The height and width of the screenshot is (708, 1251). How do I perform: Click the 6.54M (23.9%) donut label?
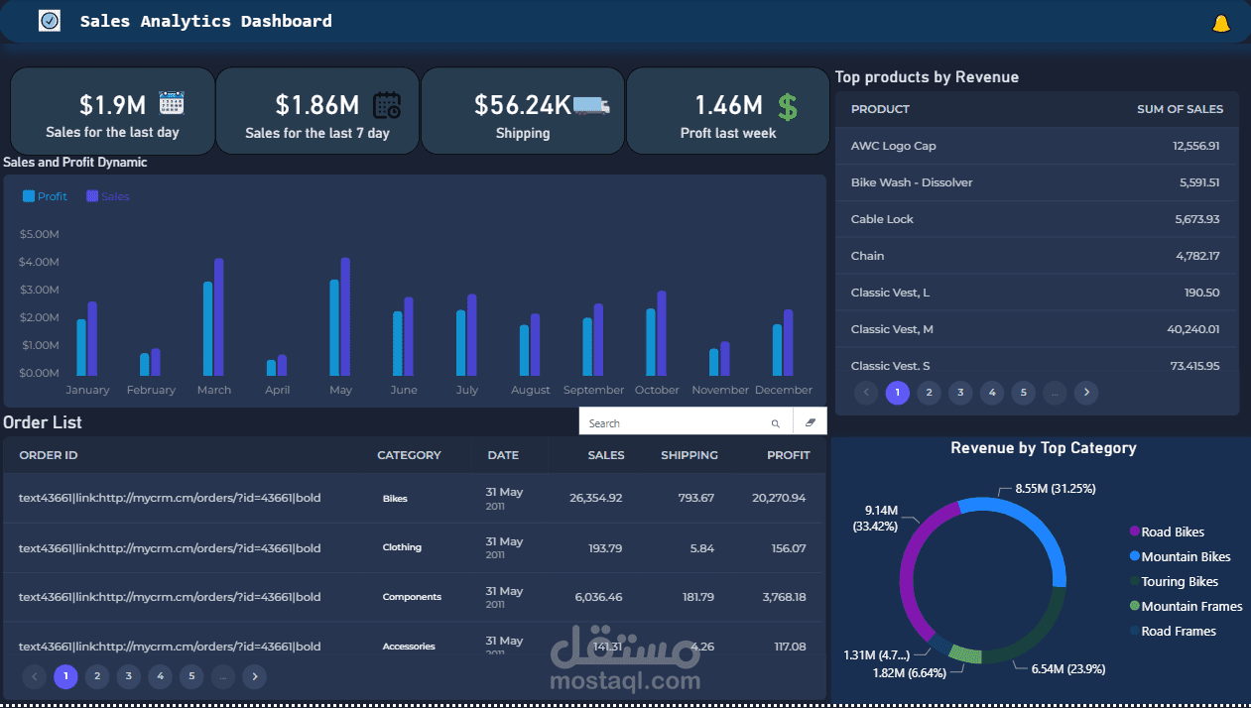tap(1068, 669)
